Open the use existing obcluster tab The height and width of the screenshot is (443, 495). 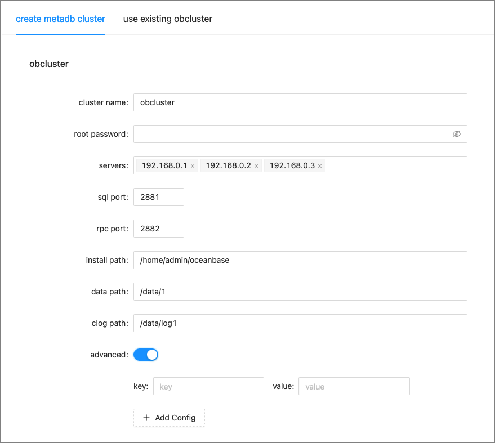[x=167, y=19]
